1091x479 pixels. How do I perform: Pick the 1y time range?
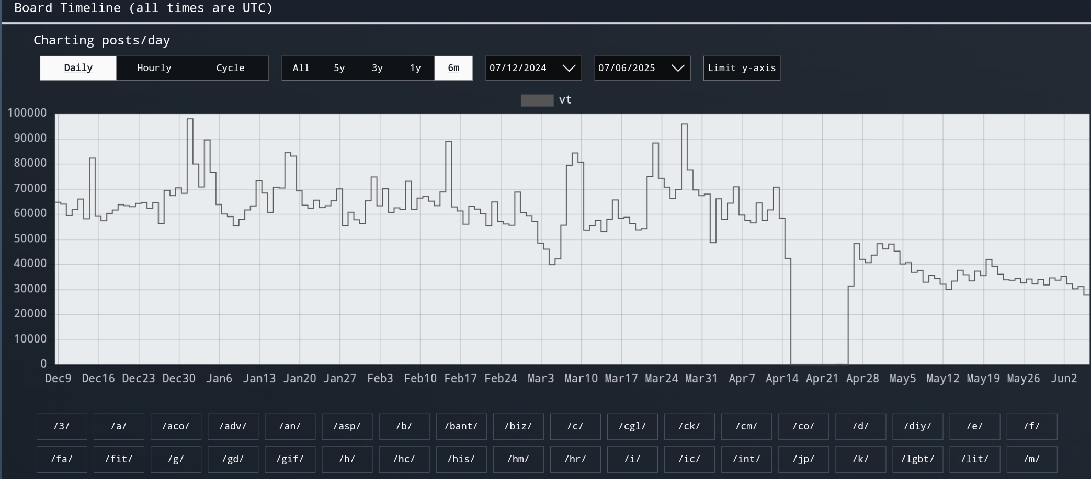415,68
